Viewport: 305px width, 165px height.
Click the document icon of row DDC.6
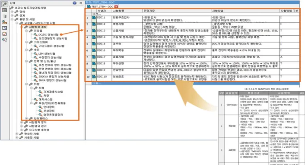point(94,50)
